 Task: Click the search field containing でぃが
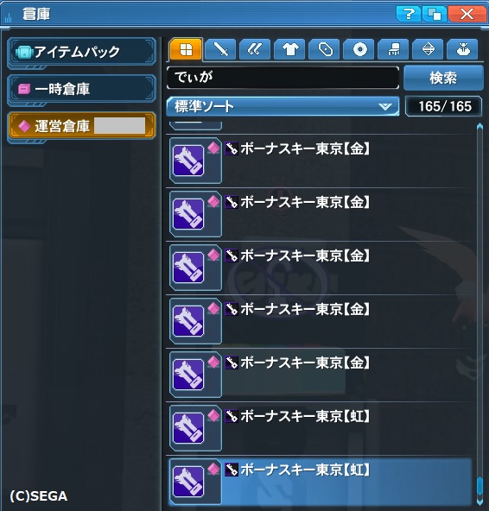pos(283,78)
